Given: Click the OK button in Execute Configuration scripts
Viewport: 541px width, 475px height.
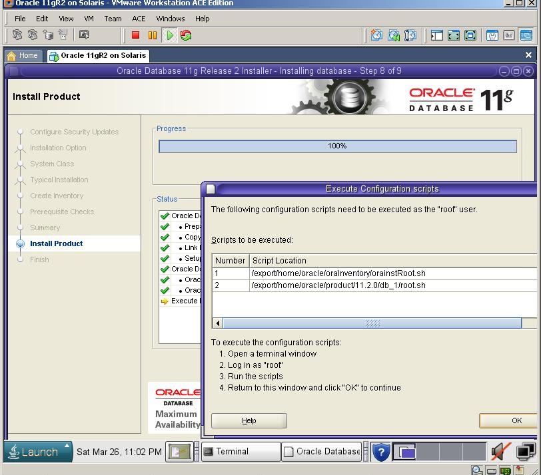Looking at the screenshot, I should click(x=516, y=420).
